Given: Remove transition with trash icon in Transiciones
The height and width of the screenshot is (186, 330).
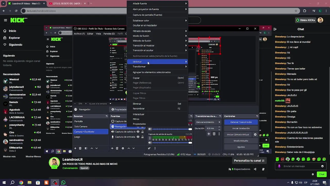Looking at the screenshot, I should [214, 134].
